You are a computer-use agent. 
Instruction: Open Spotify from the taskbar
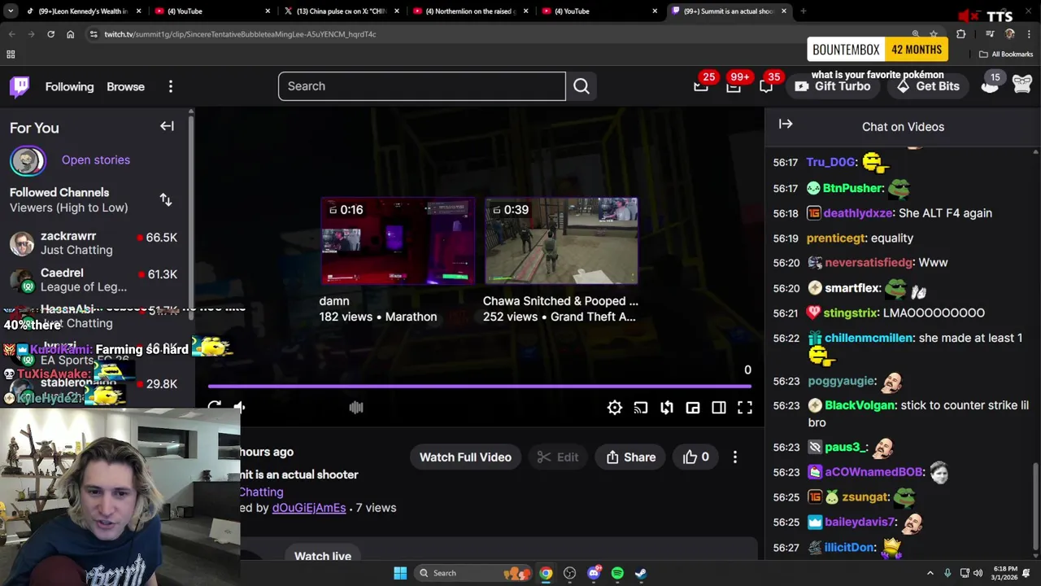pyautogui.click(x=617, y=573)
